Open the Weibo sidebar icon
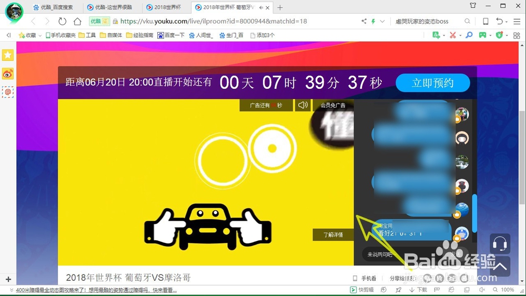This screenshot has height=296, width=526. click(x=8, y=74)
